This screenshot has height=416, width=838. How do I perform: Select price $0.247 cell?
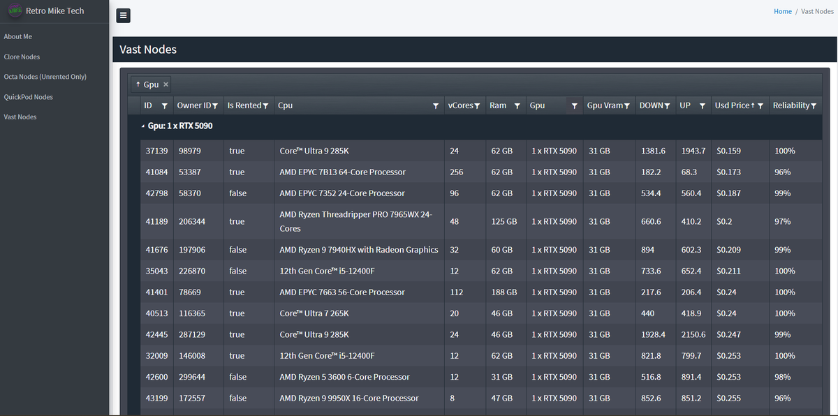pos(740,334)
